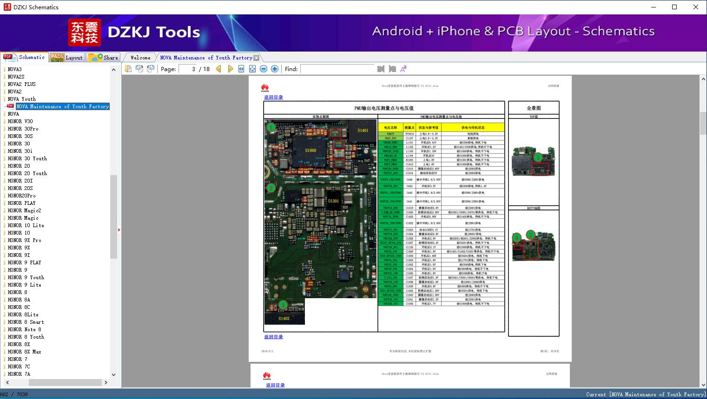707x399 pixels.
Task: Click the top 返回目录 link
Action: click(x=273, y=98)
